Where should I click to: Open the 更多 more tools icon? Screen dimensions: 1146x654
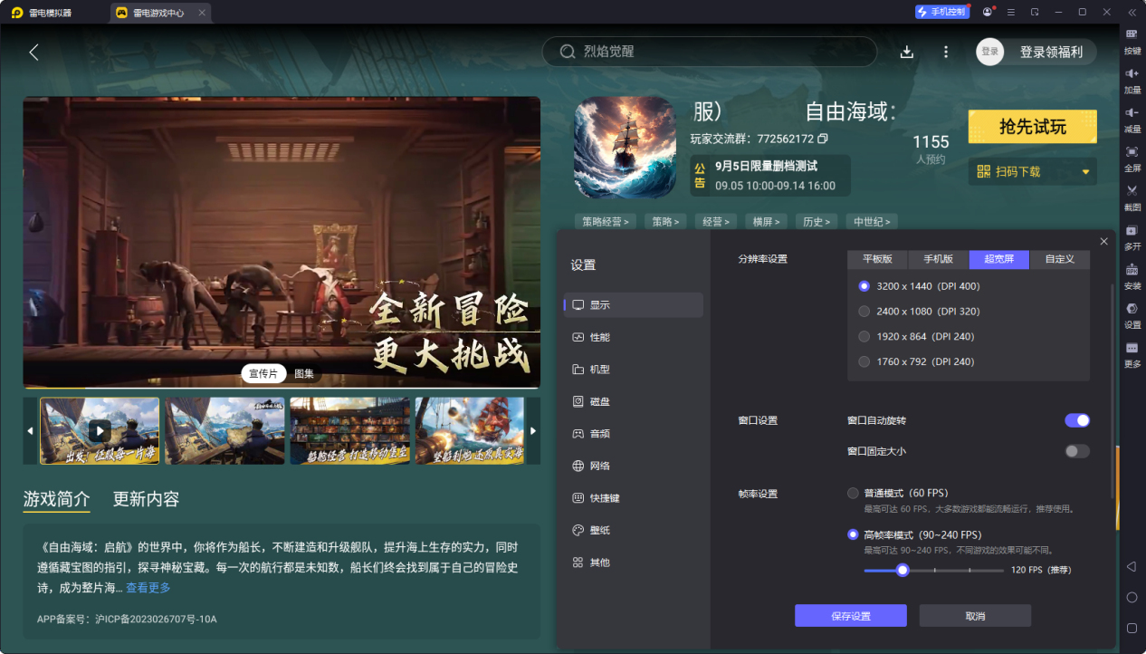(1132, 348)
